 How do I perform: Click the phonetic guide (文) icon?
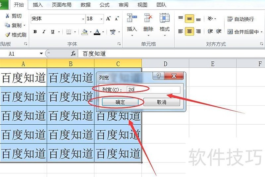[113, 31]
